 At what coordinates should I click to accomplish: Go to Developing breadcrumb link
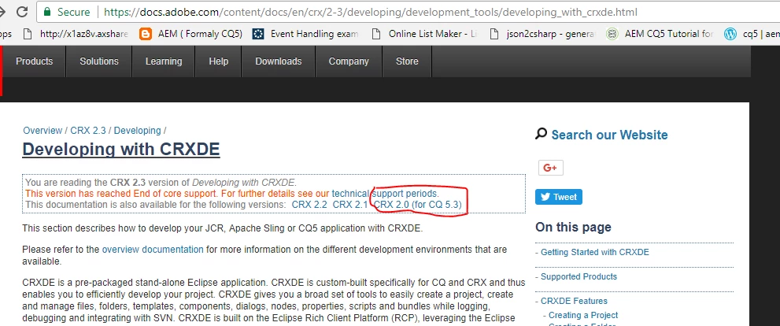coord(137,131)
